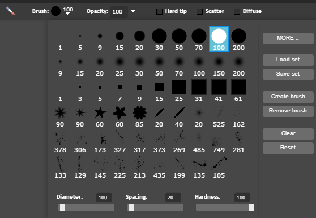Toggle the Scatter checkbox

(x=199, y=11)
